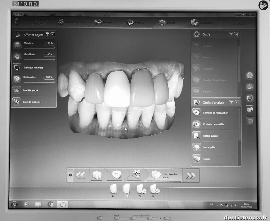
Task: Toggle Epaisseur minimale display
Action: 17,67
